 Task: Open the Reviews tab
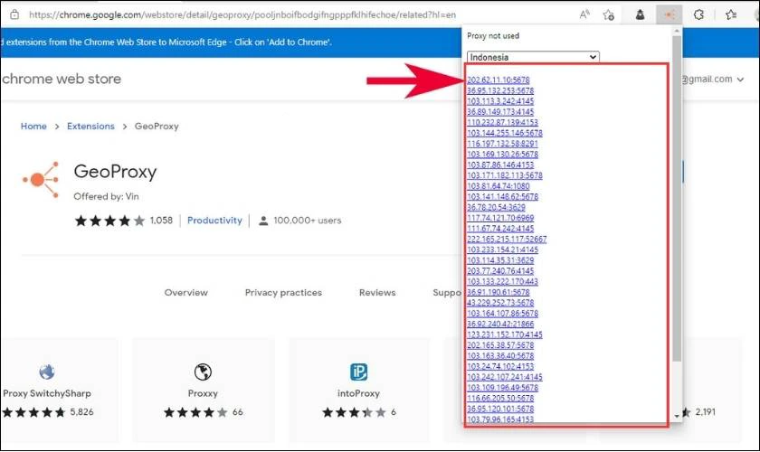coord(377,293)
